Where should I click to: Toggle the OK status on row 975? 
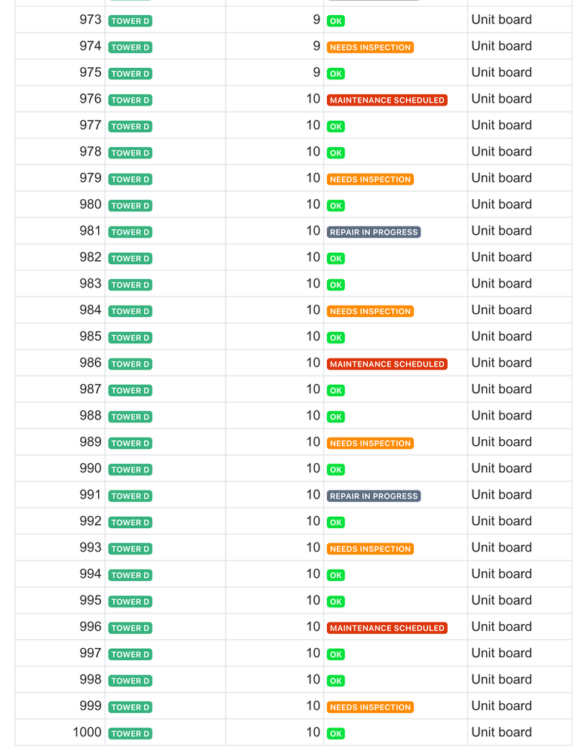pyautogui.click(x=335, y=73)
